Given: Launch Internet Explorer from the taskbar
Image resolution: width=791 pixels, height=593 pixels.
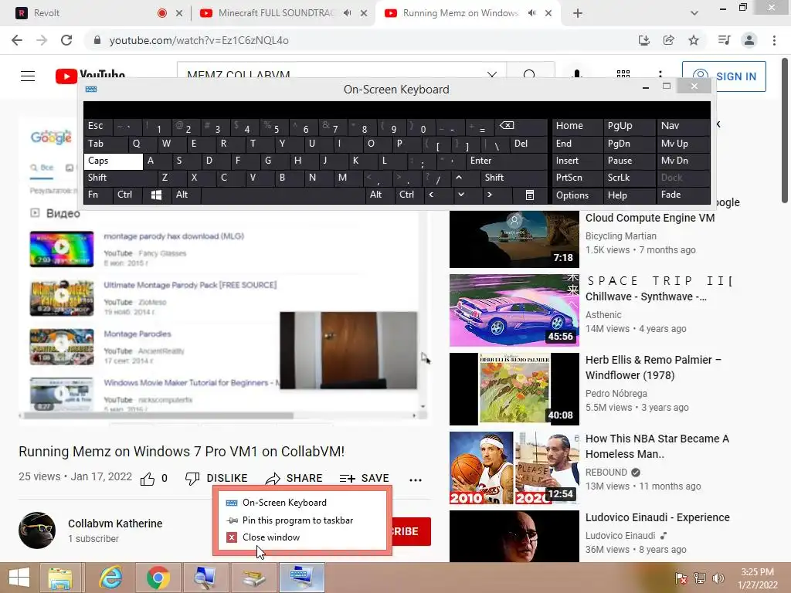Looking at the screenshot, I should click(110, 578).
